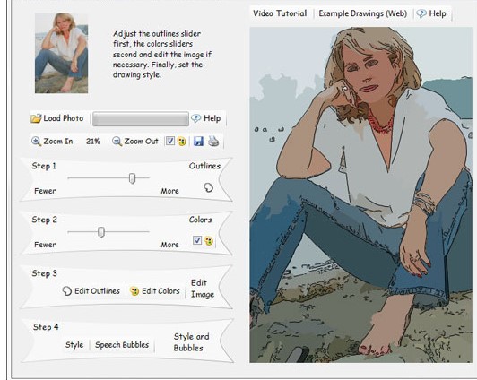
Task: Open Help via the question bubble beside Load Photo
Action: pos(195,118)
